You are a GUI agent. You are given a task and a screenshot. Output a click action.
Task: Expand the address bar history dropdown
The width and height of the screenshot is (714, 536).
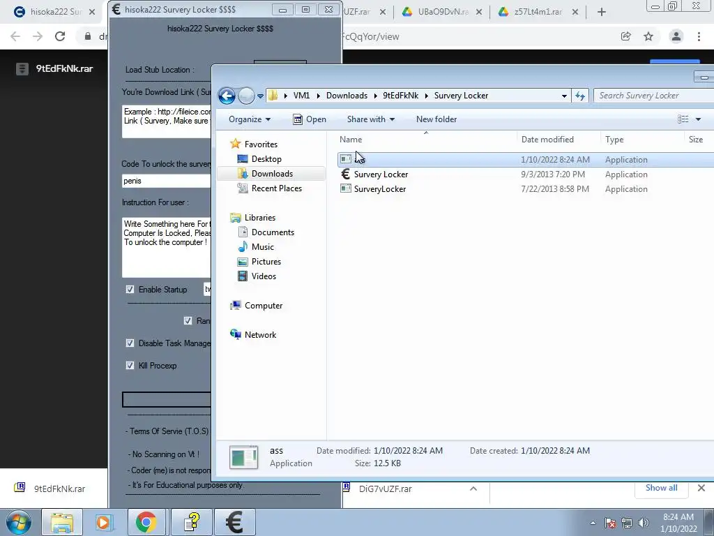(564, 96)
